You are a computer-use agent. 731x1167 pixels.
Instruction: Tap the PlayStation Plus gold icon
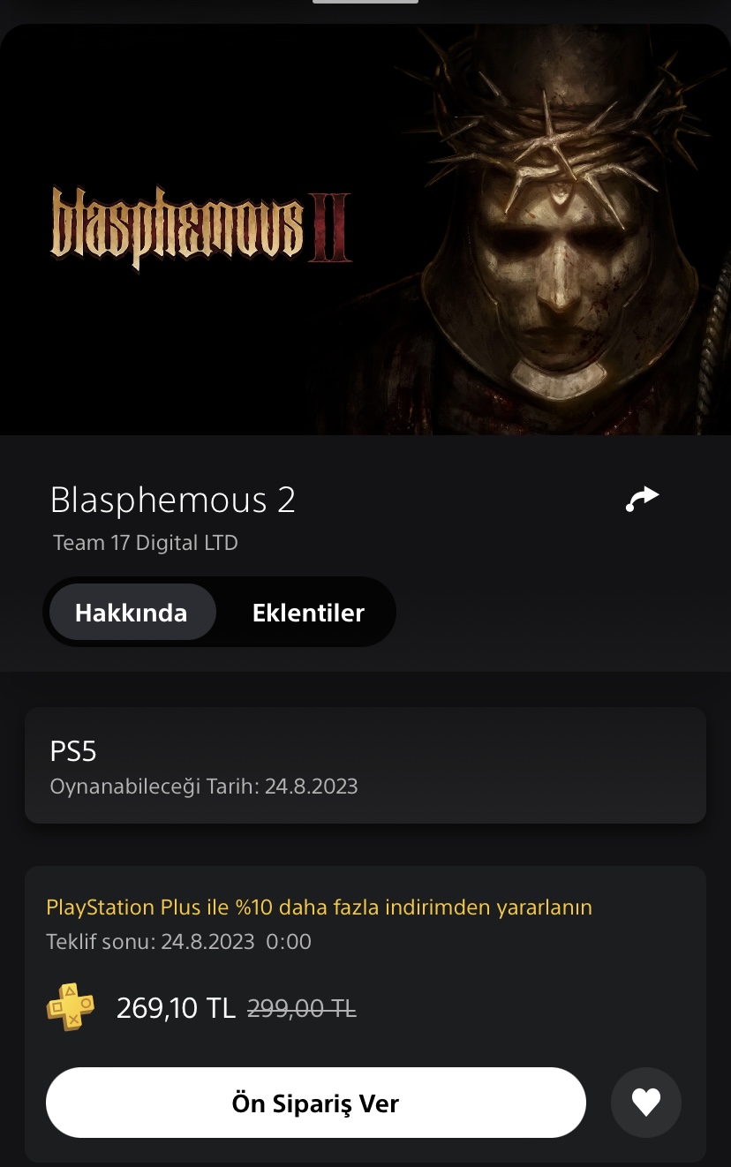(71, 1007)
